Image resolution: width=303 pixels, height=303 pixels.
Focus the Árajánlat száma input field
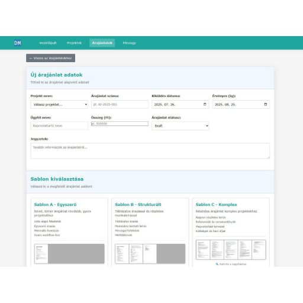pos(120,104)
